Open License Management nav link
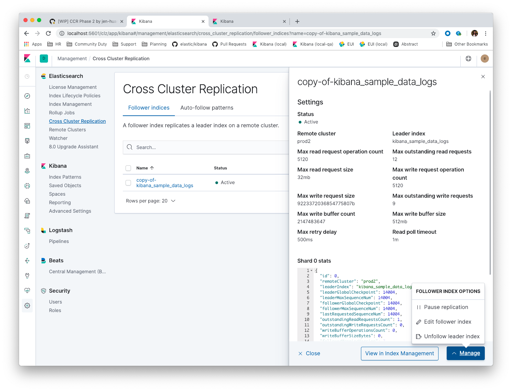Viewport: 512px width, 391px height. (73, 87)
